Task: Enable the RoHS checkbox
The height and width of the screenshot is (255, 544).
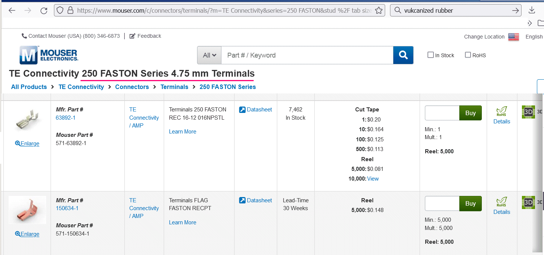Action: (x=468, y=55)
